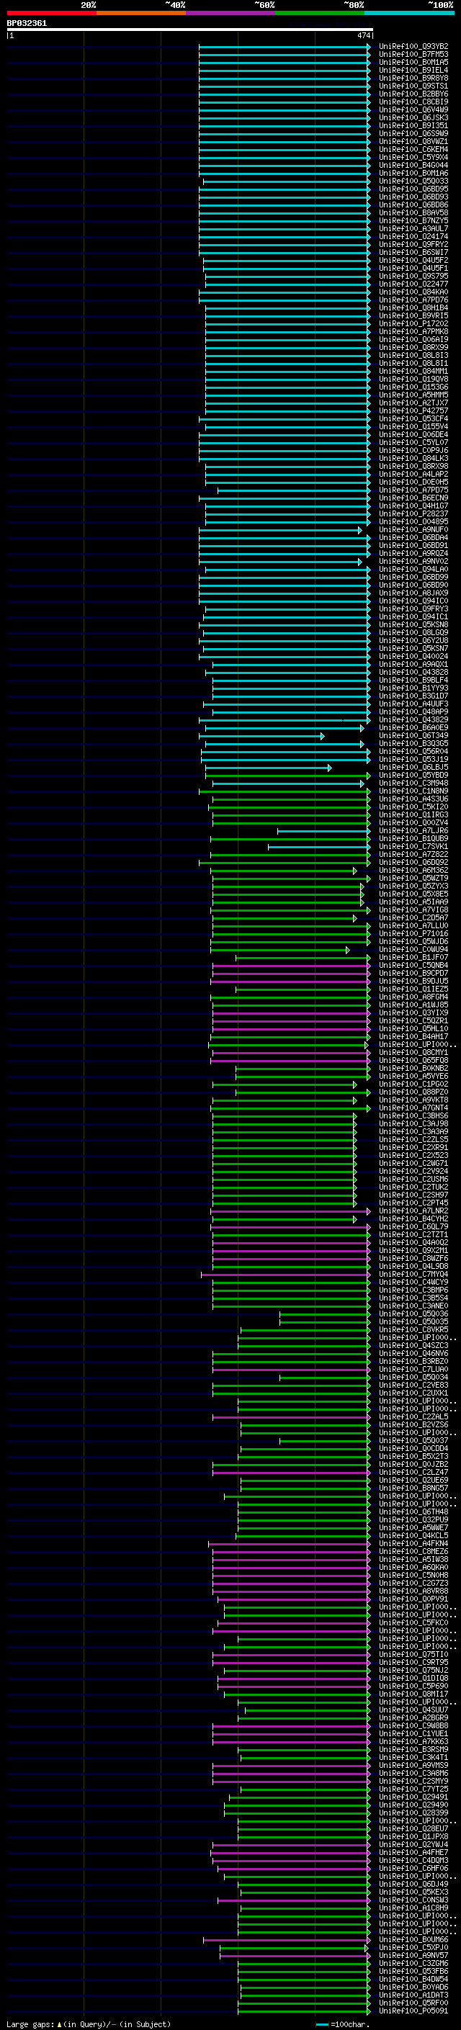
Task: Select hit UniRef100_Q28399
Action: (413, 1813)
